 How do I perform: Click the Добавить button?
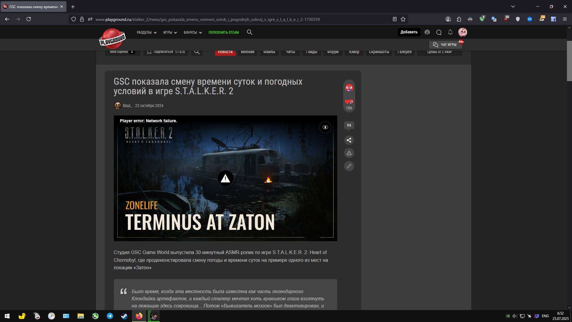pyautogui.click(x=409, y=32)
